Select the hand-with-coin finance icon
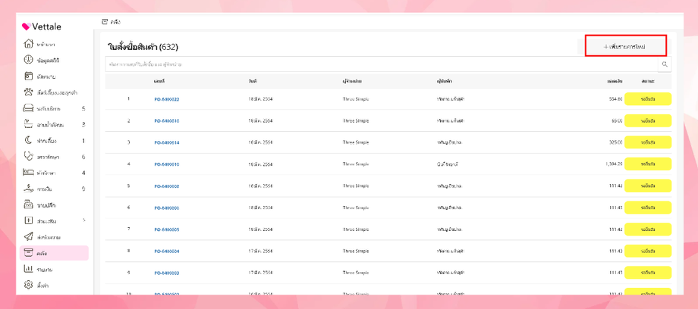 click(x=28, y=189)
